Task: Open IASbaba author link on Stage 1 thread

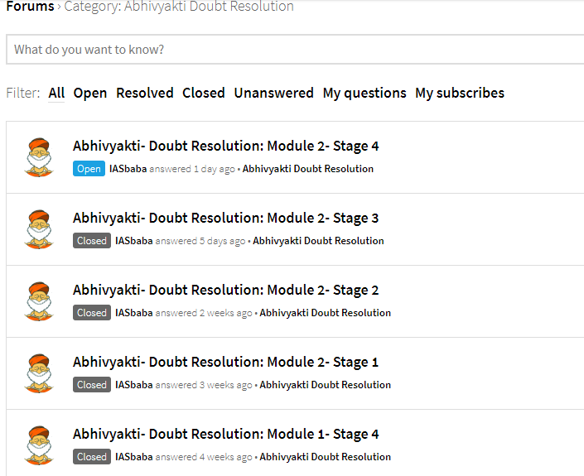Action: tap(133, 384)
